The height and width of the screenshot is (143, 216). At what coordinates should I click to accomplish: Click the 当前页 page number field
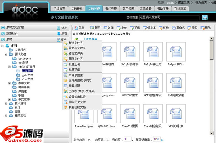pyautogui.click(x=128, y=139)
